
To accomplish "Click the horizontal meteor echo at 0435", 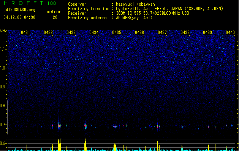I will coord(115,126).
